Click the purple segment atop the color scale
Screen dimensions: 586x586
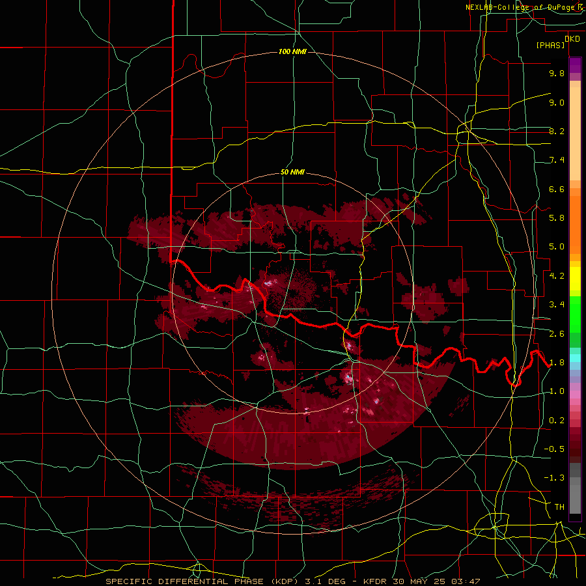[575, 65]
